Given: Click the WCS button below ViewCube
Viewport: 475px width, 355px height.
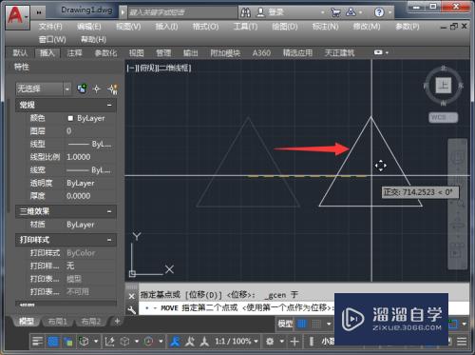Looking at the screenshot, I should point(443,118).
